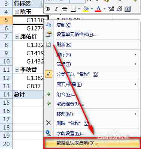141x149 pixels.
Task: Click the field settings icon
Action: pos(48,133)
